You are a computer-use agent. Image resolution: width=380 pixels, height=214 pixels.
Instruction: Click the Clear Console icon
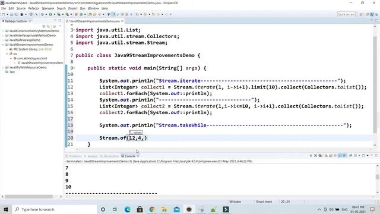pyautogui.click(x=326, y=156)
